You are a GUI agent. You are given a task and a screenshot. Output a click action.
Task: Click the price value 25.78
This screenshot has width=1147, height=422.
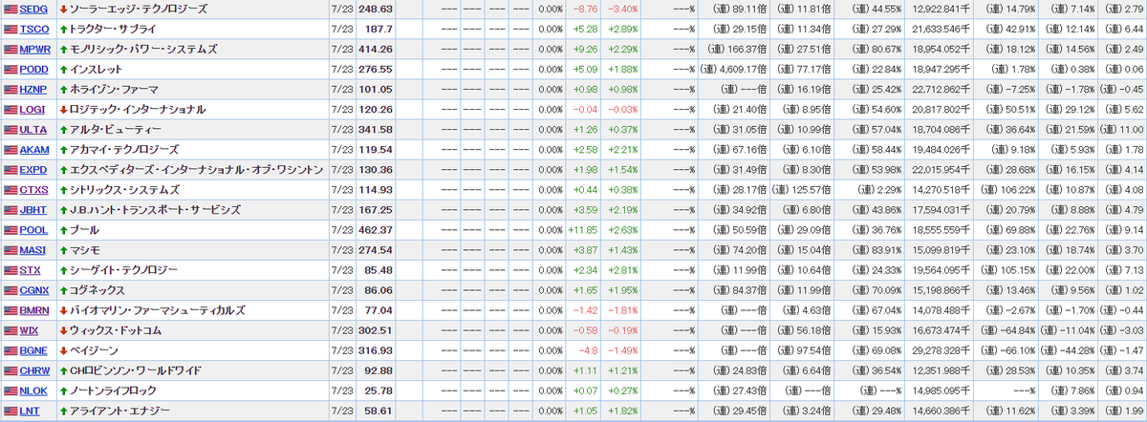pos(379,390)
